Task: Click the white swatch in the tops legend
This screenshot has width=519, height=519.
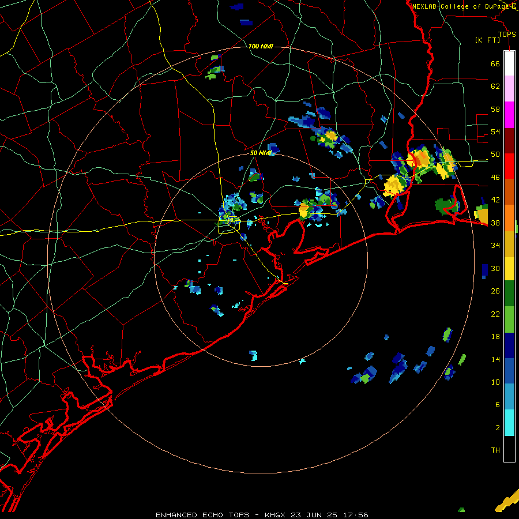Action: (x=509, y=63)
